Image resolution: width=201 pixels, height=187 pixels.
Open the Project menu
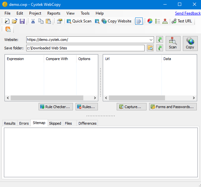pyautogui.click(x=35, y=13)
